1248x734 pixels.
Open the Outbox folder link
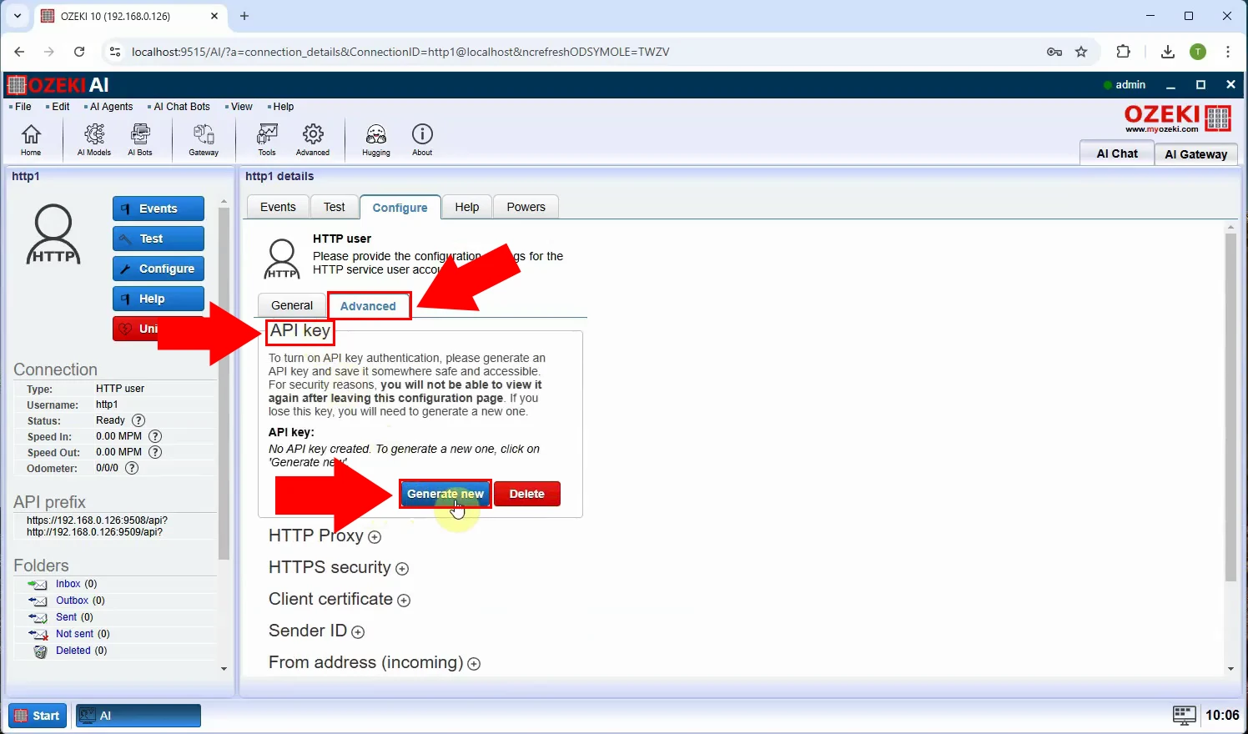[x=72, y=601]
